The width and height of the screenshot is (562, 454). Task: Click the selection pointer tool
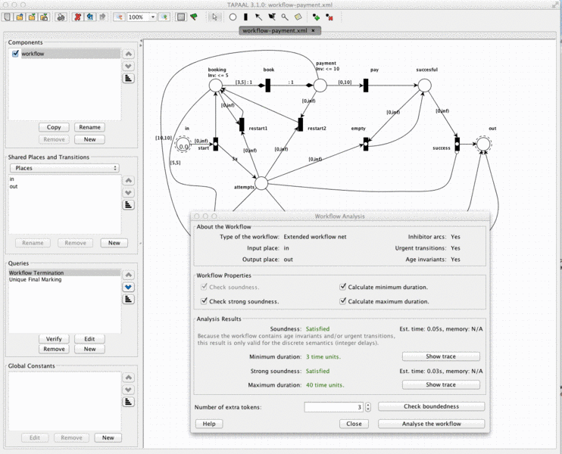[x=214, y=17]
